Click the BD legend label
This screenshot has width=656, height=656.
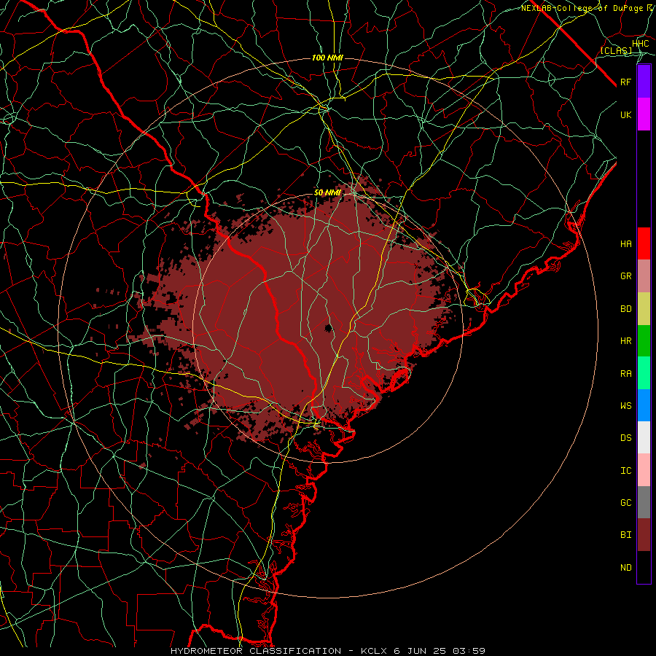[x=625, y=309]
